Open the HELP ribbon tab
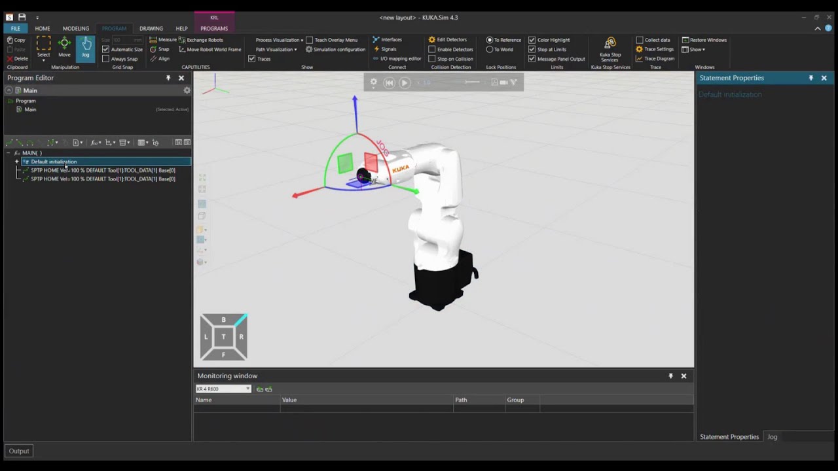Screen dimensions: 838x471 point(181,29)
